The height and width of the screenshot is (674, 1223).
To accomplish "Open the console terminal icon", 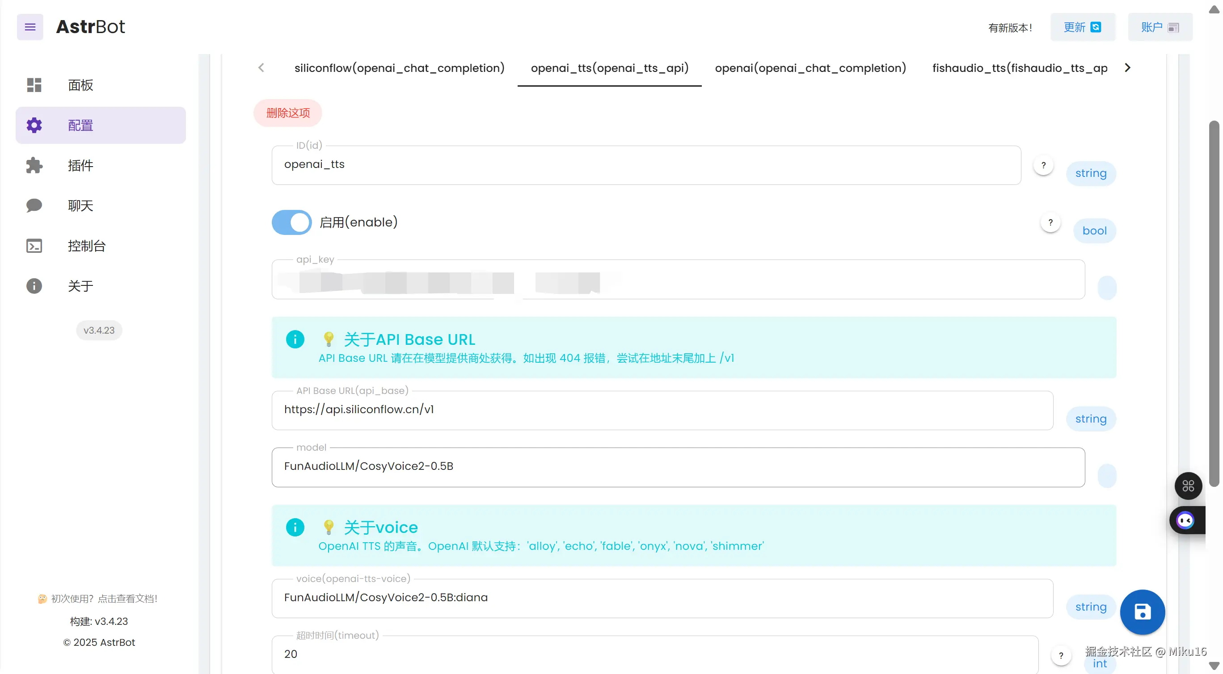I will pyautogui.click(x=34, y=246).
